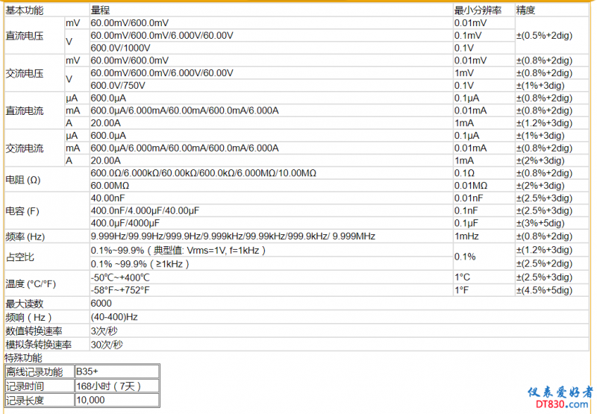
Task: Click the 精度 column header
Action: (x=526, y=10)
